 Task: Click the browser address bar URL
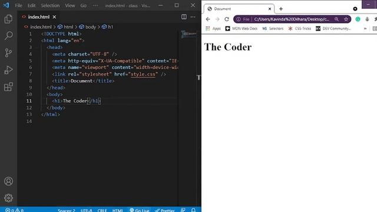click(292, 19)
